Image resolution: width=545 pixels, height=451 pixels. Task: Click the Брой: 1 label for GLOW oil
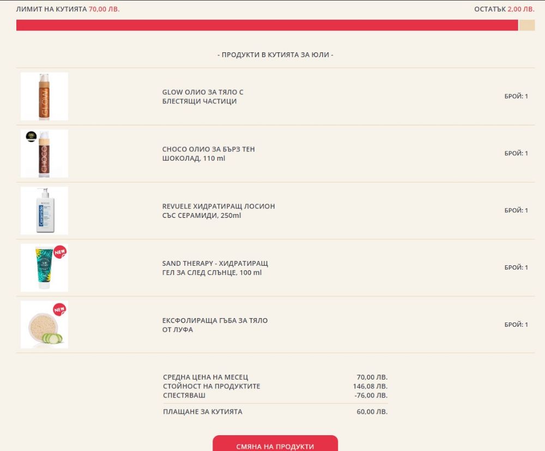pos(516,96)
